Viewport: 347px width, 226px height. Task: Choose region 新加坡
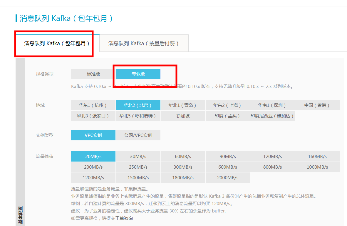coord(183,116)
